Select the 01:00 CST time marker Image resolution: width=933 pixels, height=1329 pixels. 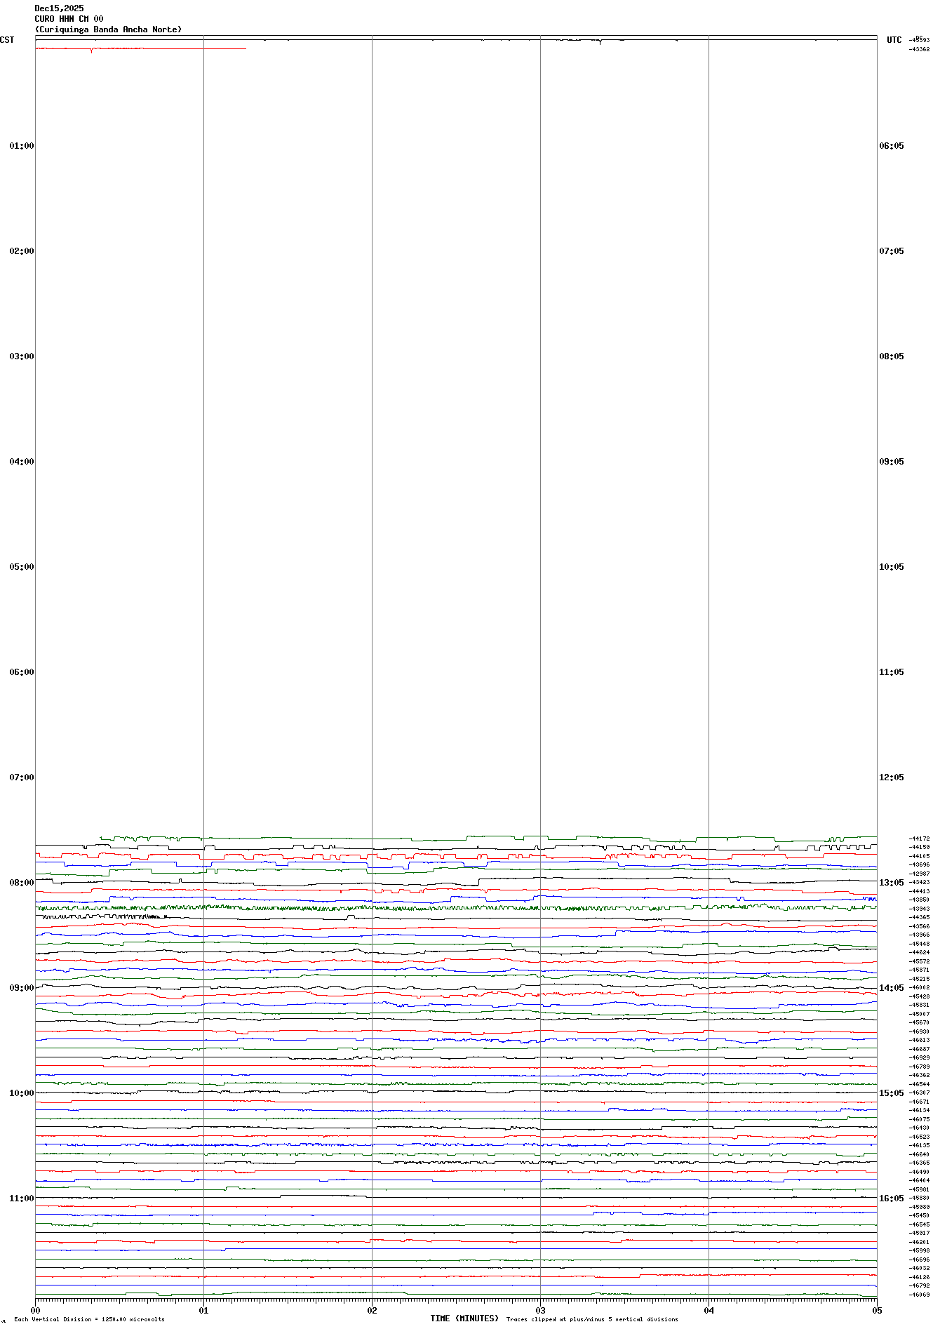21,146
